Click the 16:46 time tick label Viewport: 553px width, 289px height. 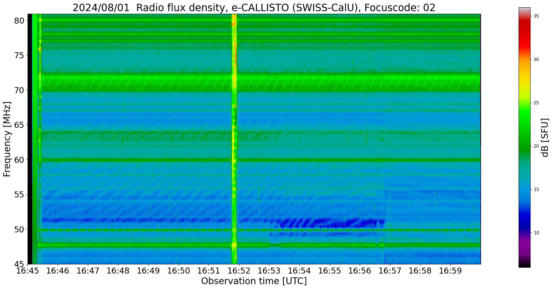(58, 271)
